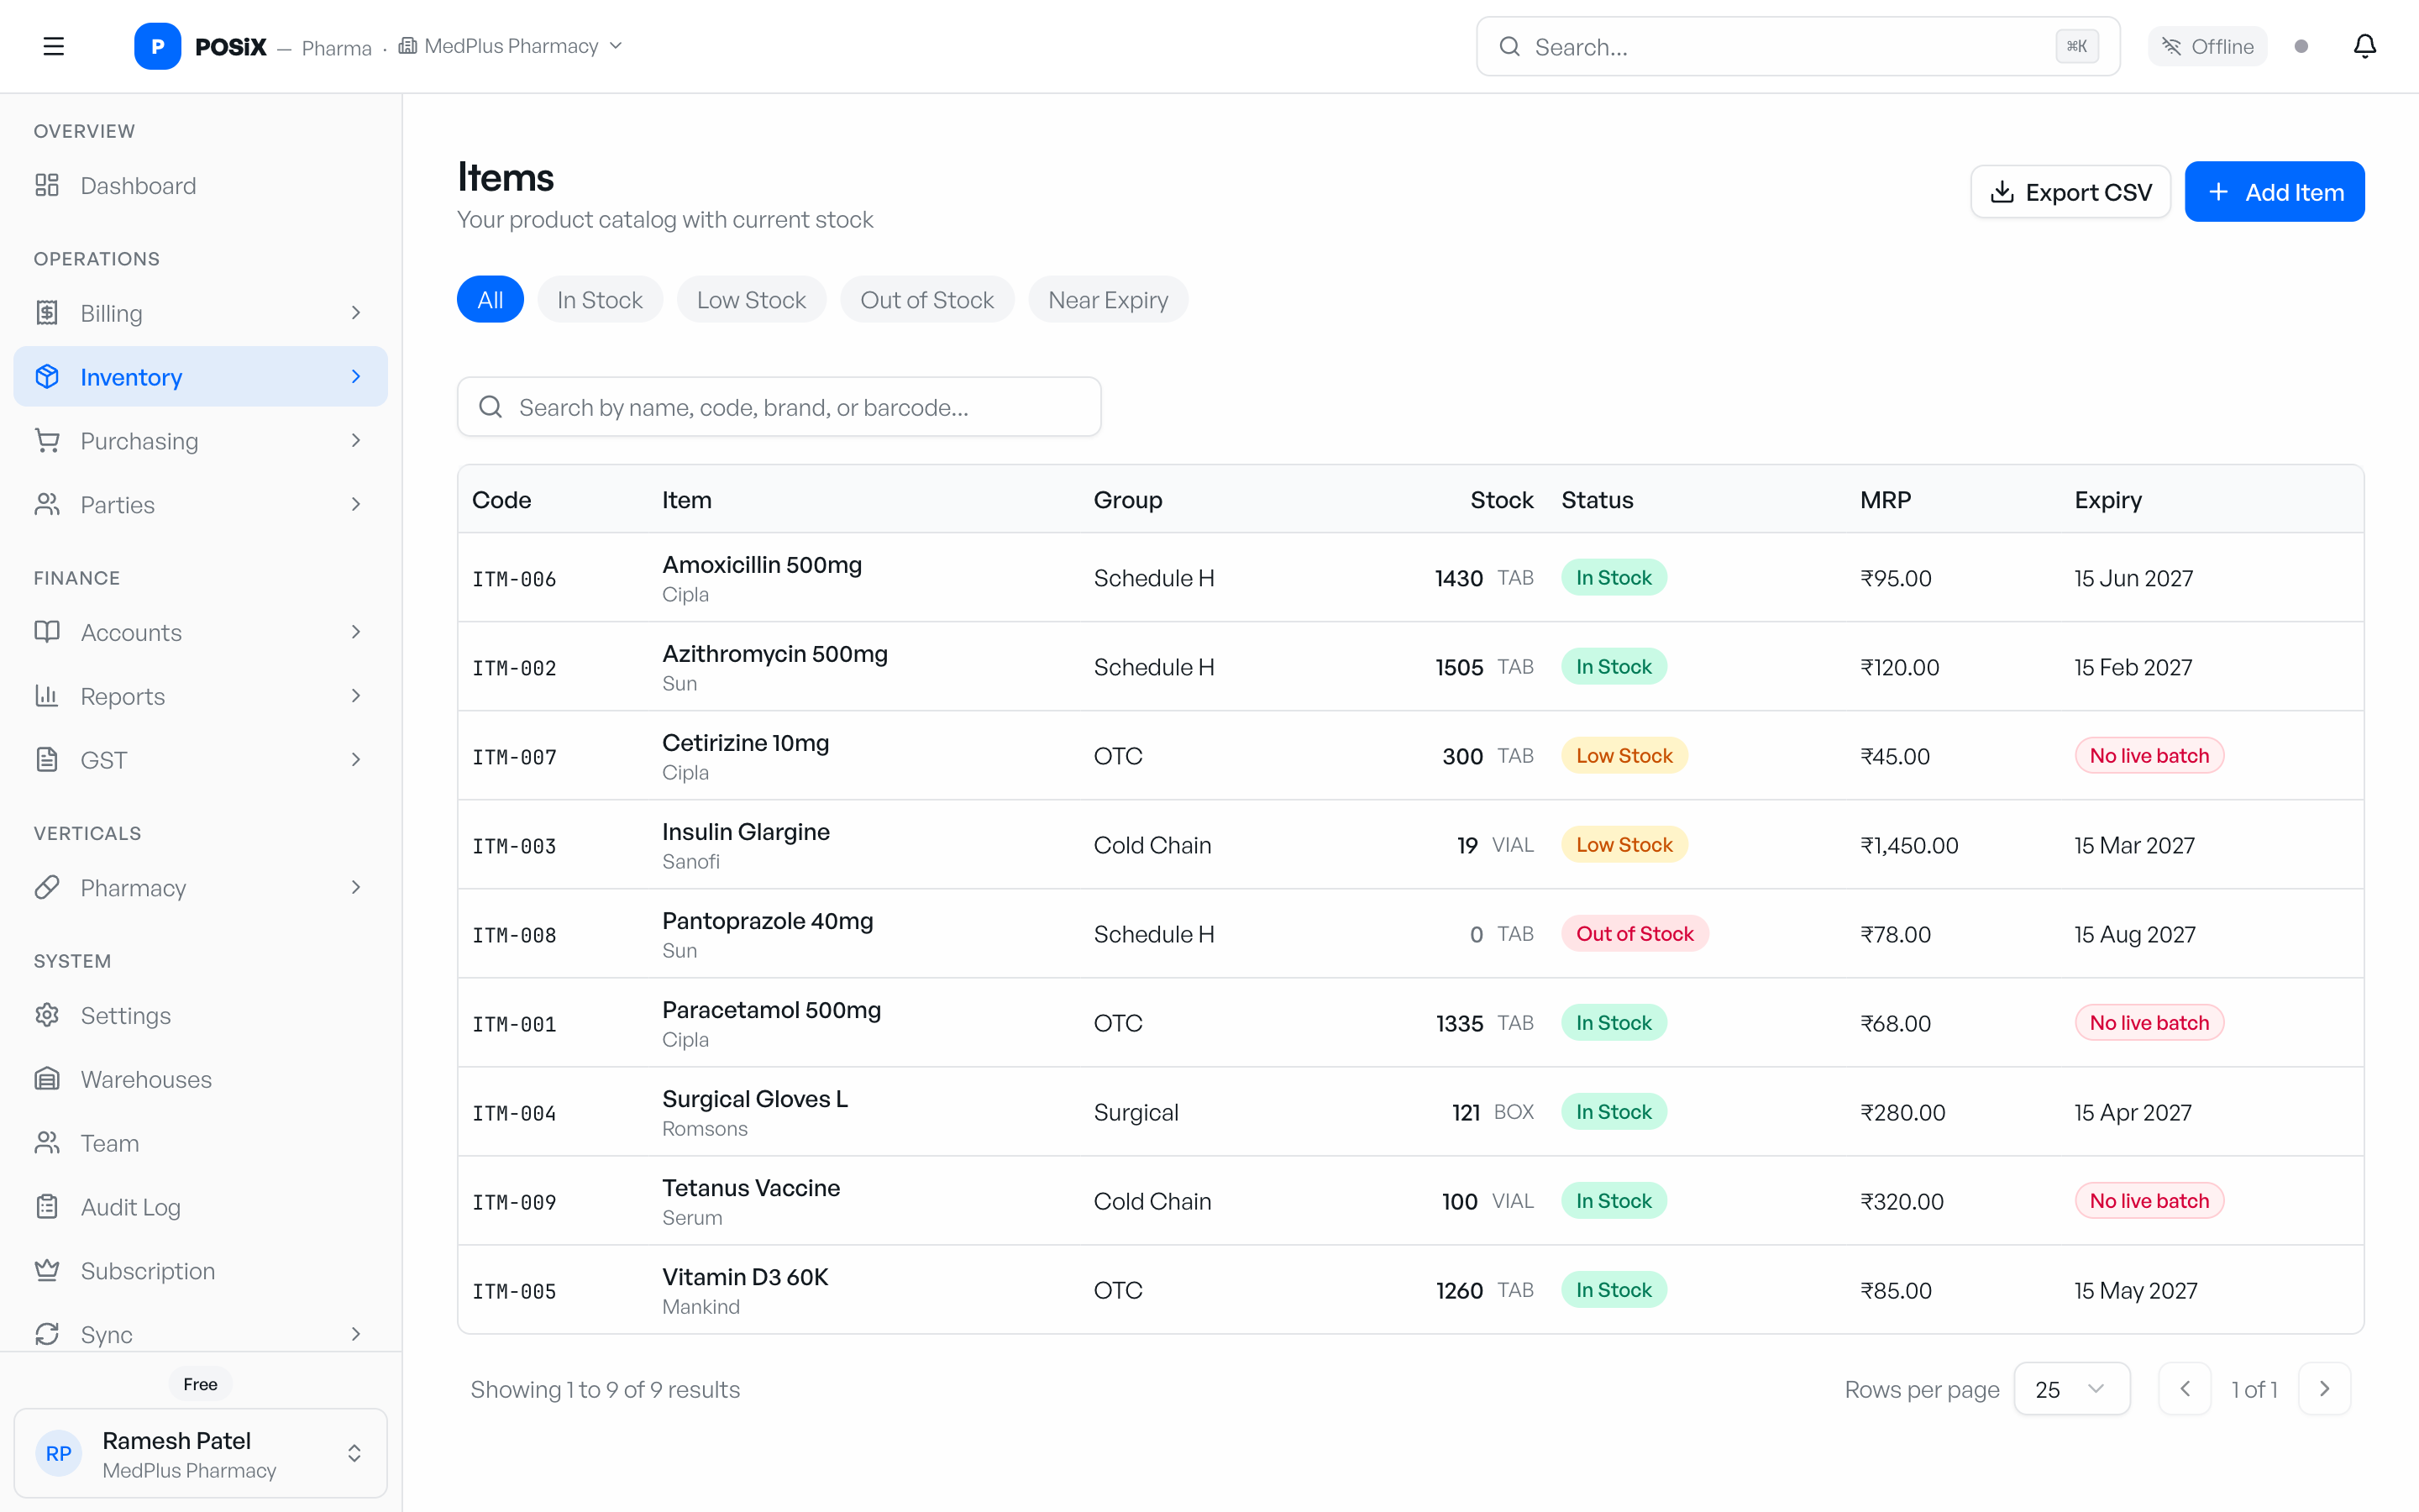Expand the Billing sidebar section
Image resolution: width=2419 pixels, height=1512 pixels.
pyautogui.click(x=201, y=313)
